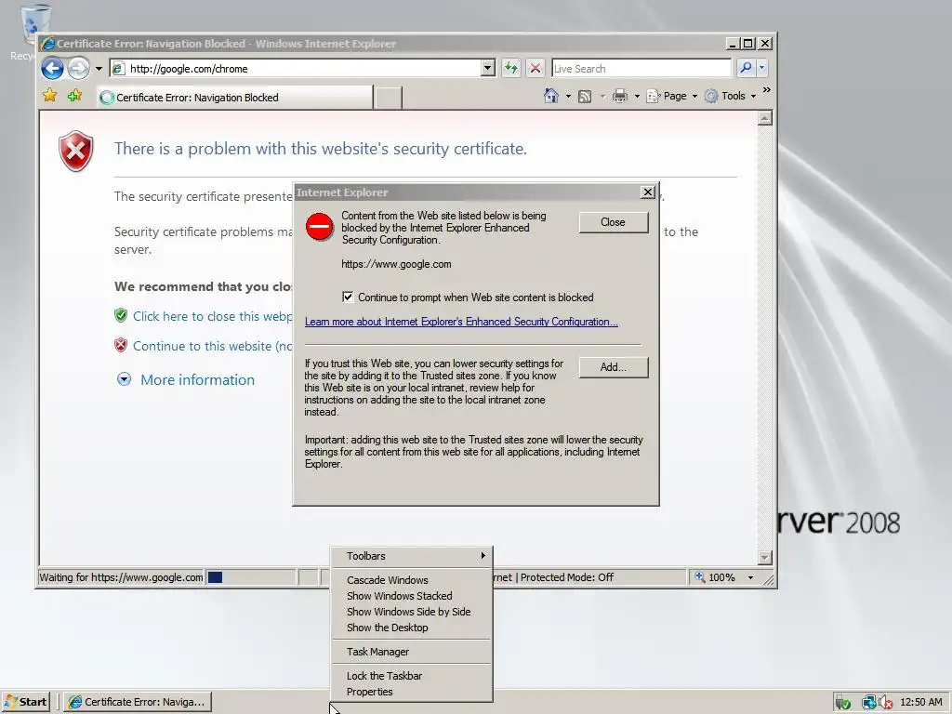Select Show Windows Side by Side
952x714 pixels.
[413, 612]
